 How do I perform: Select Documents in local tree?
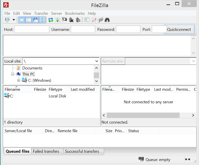(x=32, y=68)
